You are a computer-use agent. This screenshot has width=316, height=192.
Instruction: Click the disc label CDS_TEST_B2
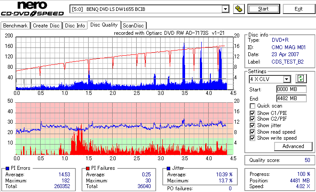[288, 62]
